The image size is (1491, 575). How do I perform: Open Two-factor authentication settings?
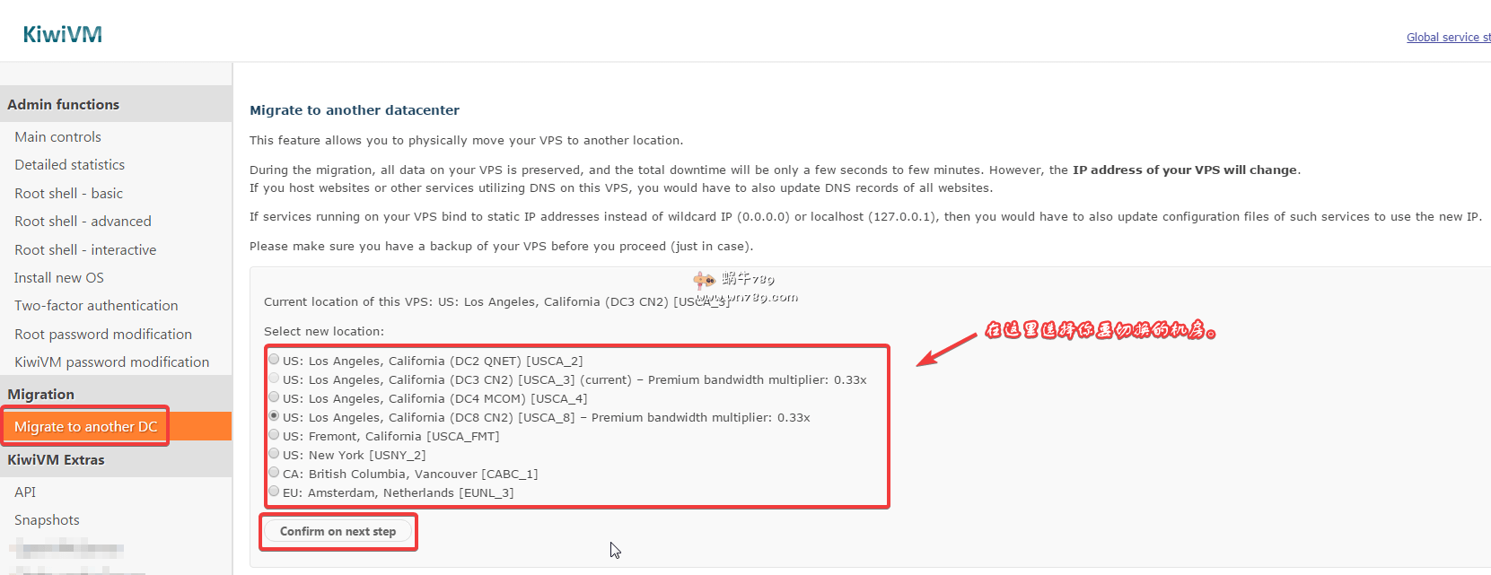pyautogui.click(x=96, y=306)
